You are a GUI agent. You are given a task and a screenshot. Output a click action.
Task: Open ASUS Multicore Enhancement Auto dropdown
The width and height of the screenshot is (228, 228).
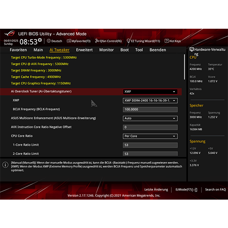click(150, 118)
